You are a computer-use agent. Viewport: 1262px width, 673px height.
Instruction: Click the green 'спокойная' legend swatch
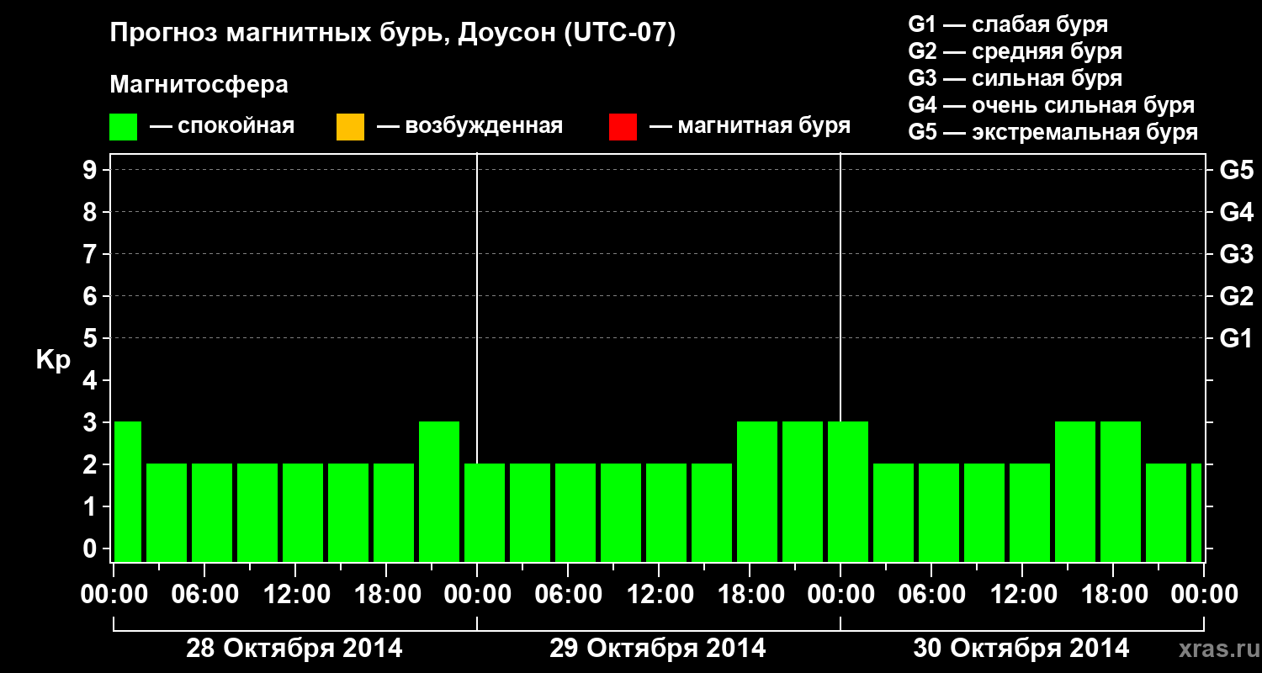(124, 127)
